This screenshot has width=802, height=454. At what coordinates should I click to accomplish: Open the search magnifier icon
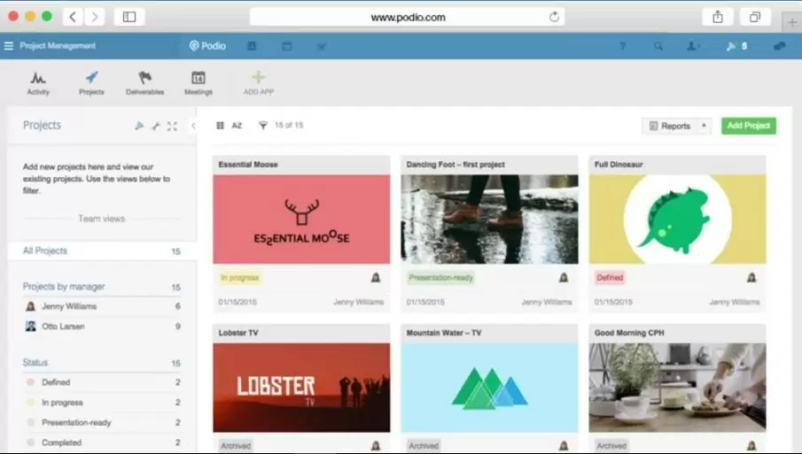pyautogui.click(x=658, y=47)
